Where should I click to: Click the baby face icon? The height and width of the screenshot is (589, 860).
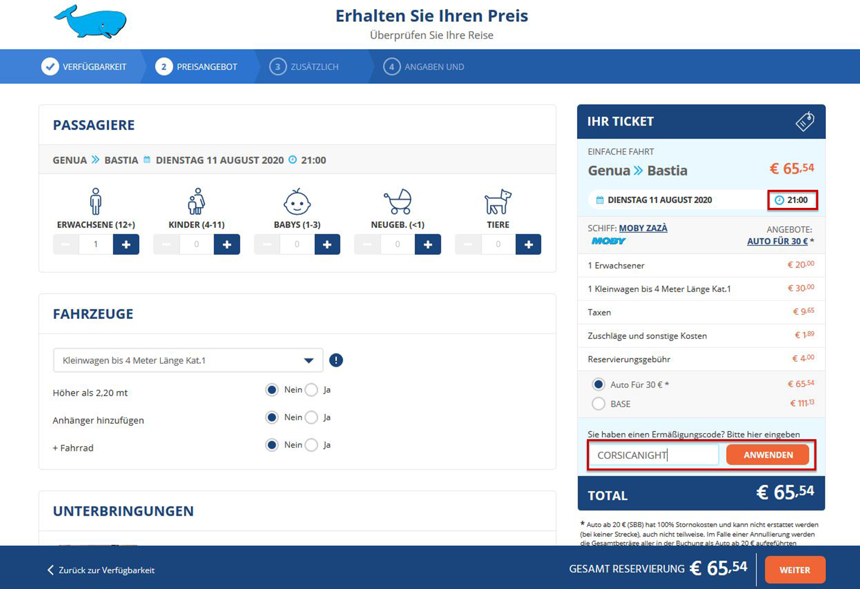[x=297, y=202]
